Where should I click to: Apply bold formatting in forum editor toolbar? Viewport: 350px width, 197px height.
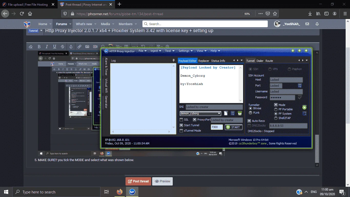point(39,47)
